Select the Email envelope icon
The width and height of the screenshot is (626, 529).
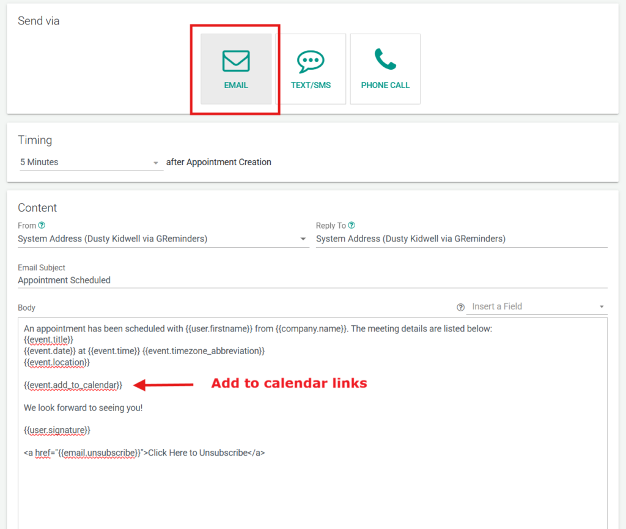point(235,61)
